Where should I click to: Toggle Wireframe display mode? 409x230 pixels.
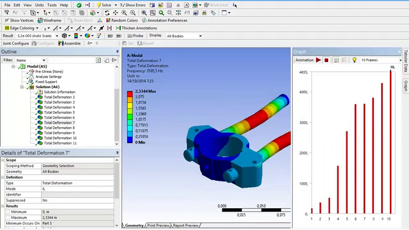(49, 20)
